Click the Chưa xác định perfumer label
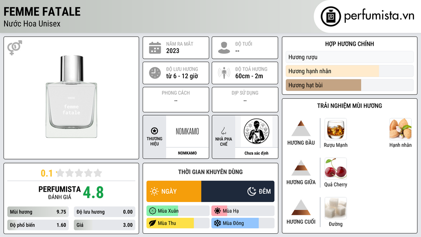Viewport: 421px width, 237px height. point(257,153)
